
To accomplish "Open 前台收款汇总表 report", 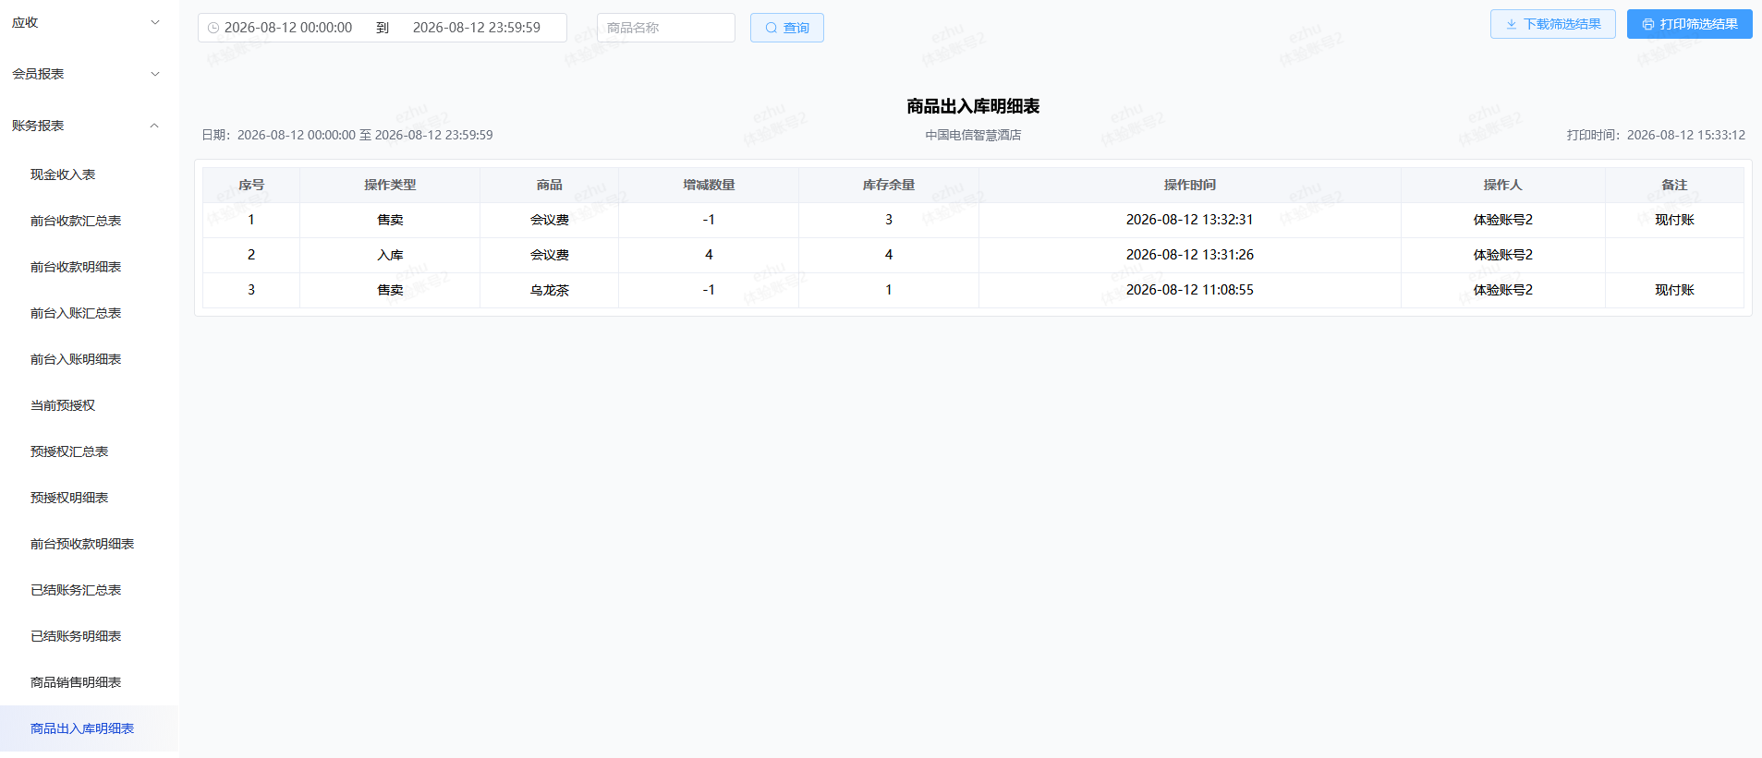I will 76,221.
